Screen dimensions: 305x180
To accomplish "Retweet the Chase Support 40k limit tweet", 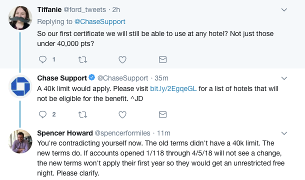I will point(82,114).
